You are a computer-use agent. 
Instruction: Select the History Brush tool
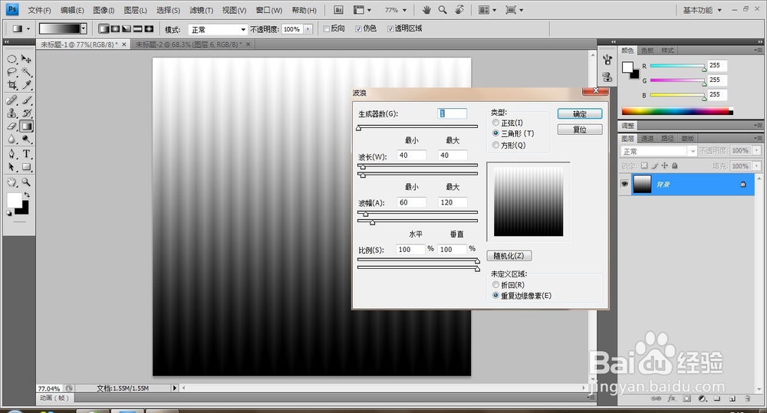point(26,113)
